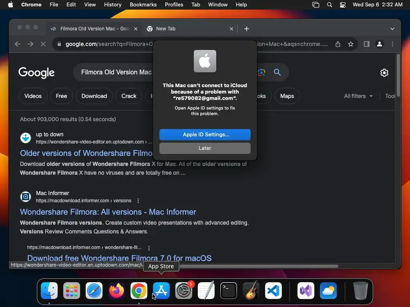Click the screen mirroring menu bar icon
The height and width of the screenshot is (307, 410).
pos(316,5)
